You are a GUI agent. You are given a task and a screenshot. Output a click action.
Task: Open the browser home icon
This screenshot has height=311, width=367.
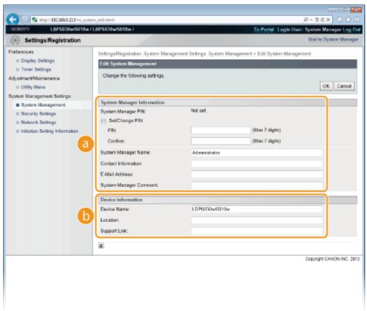pos(340,20)
